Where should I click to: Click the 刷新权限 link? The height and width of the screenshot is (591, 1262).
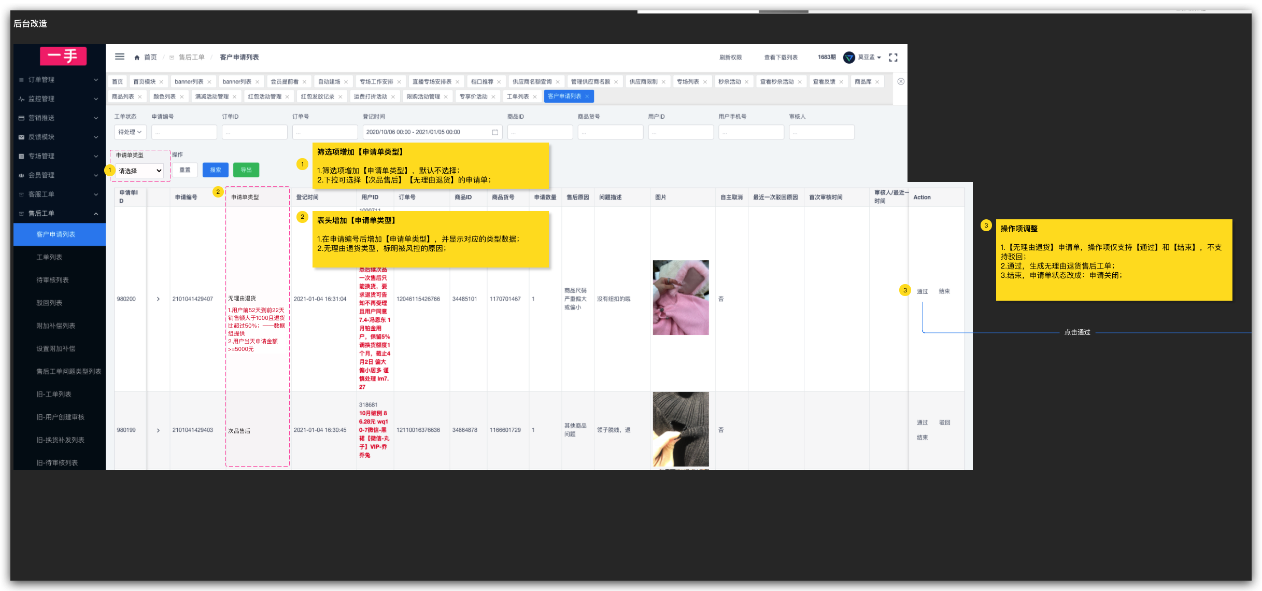tap(730, 58)
